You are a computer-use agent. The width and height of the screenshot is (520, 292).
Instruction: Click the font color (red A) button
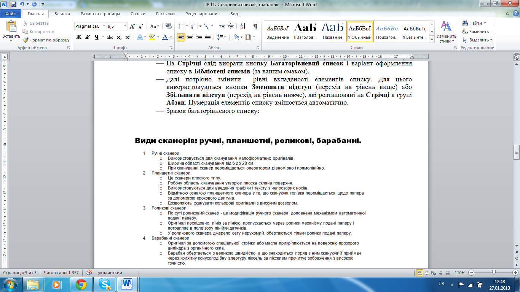[x=164, y=37]
